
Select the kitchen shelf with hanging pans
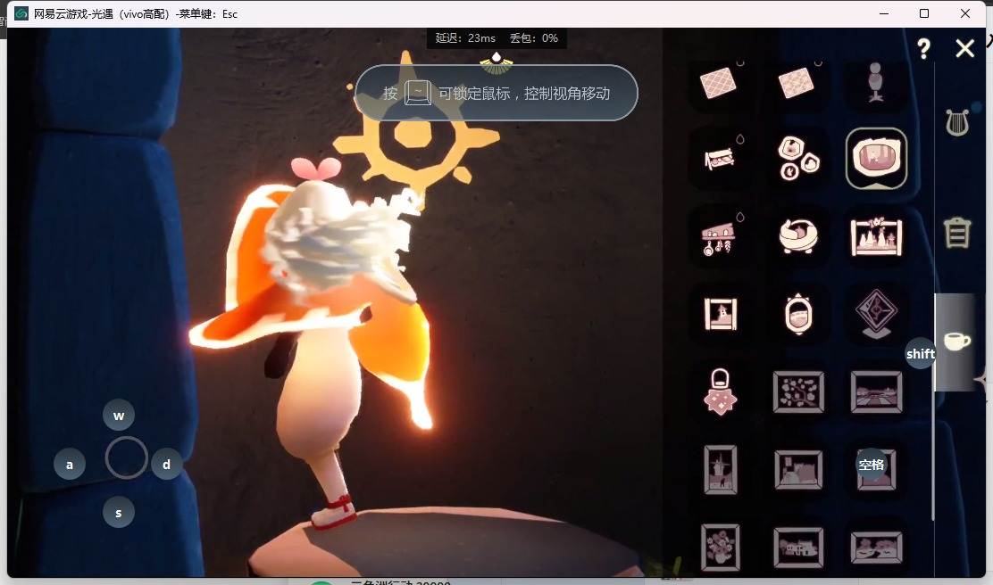[x=720, y=237]
